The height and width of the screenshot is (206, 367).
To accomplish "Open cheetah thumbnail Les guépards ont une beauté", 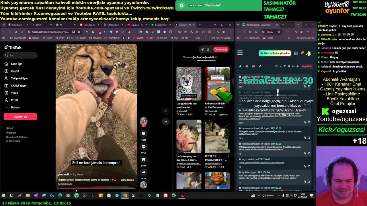I will click(x=189, y=84).
